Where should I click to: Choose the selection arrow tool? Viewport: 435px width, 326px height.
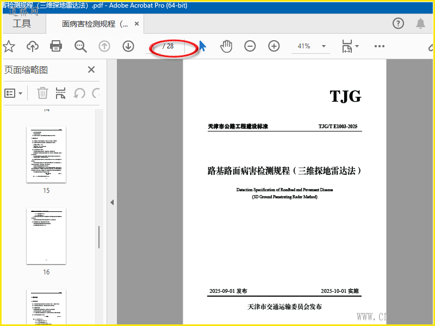(203, 46)
